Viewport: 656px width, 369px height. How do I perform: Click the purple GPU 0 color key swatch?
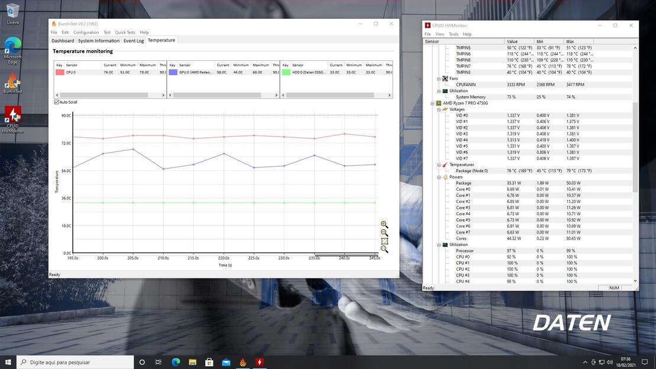click(x=173, y=72)
